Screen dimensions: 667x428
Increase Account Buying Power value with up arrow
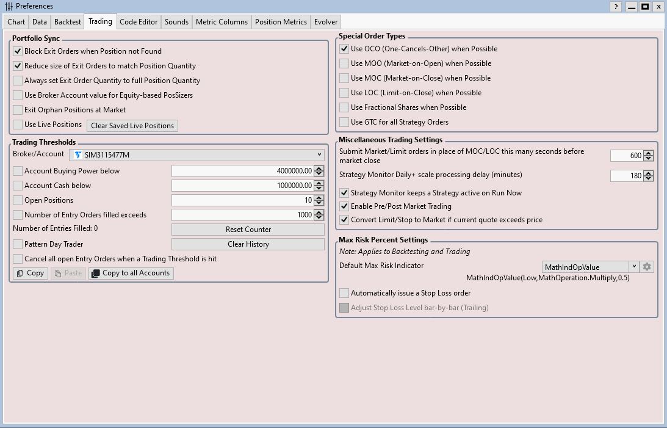319,169
